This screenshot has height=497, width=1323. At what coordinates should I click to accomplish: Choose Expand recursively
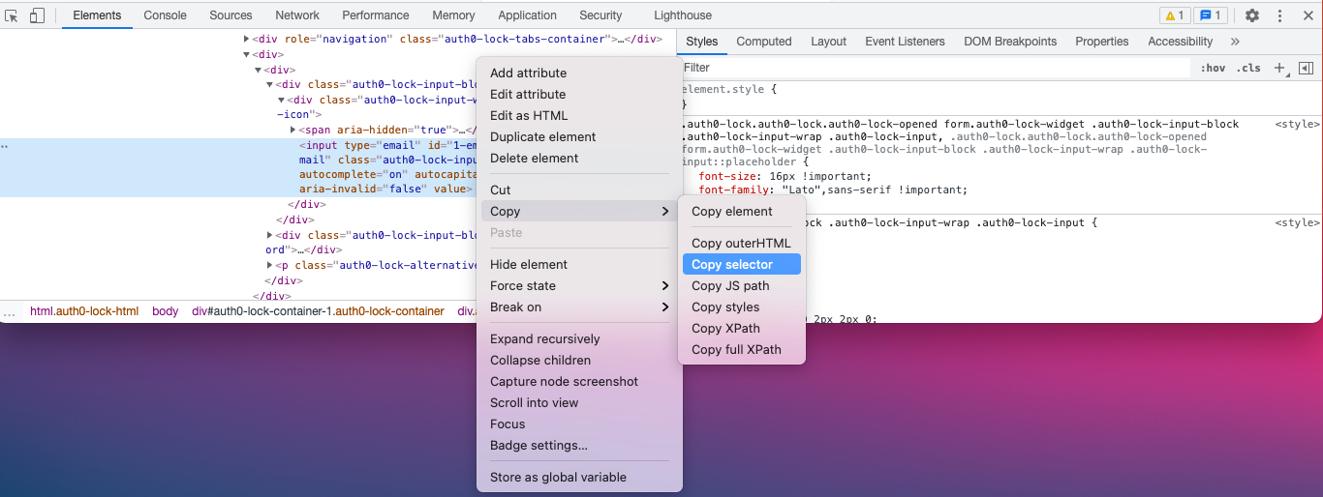(x=579, y=339)
